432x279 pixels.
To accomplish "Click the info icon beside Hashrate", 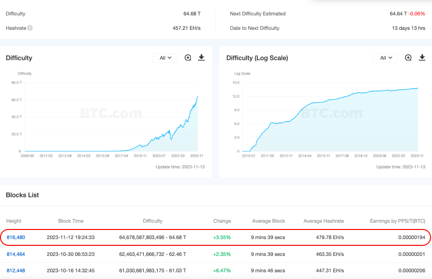I will 30,28.
